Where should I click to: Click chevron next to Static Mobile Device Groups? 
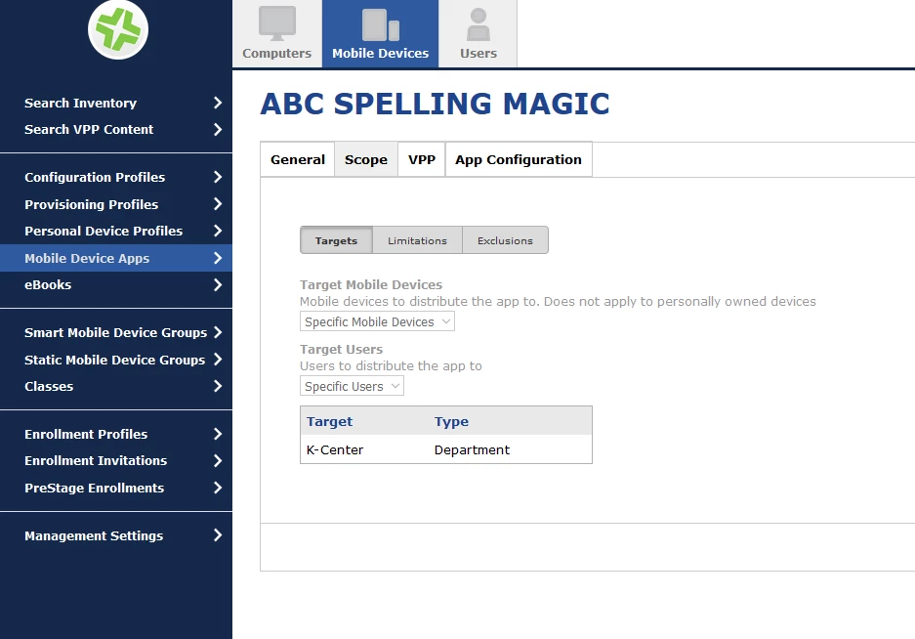(218, 360)
